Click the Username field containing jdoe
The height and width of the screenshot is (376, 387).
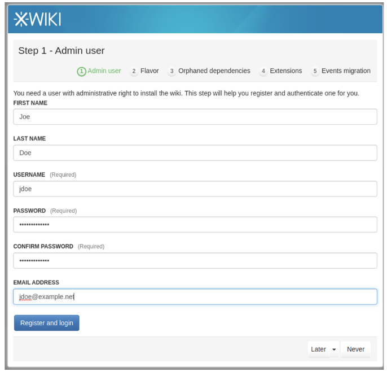click(195, 189)
